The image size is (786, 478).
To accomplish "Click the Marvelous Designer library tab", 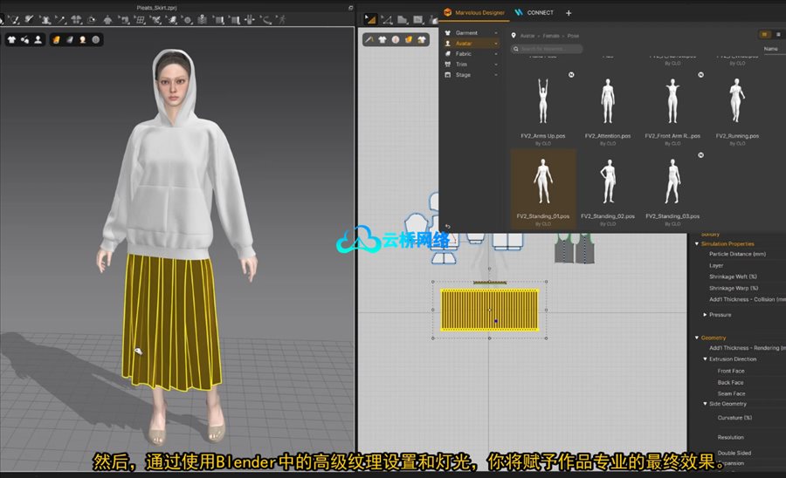I will click(473, 12).
